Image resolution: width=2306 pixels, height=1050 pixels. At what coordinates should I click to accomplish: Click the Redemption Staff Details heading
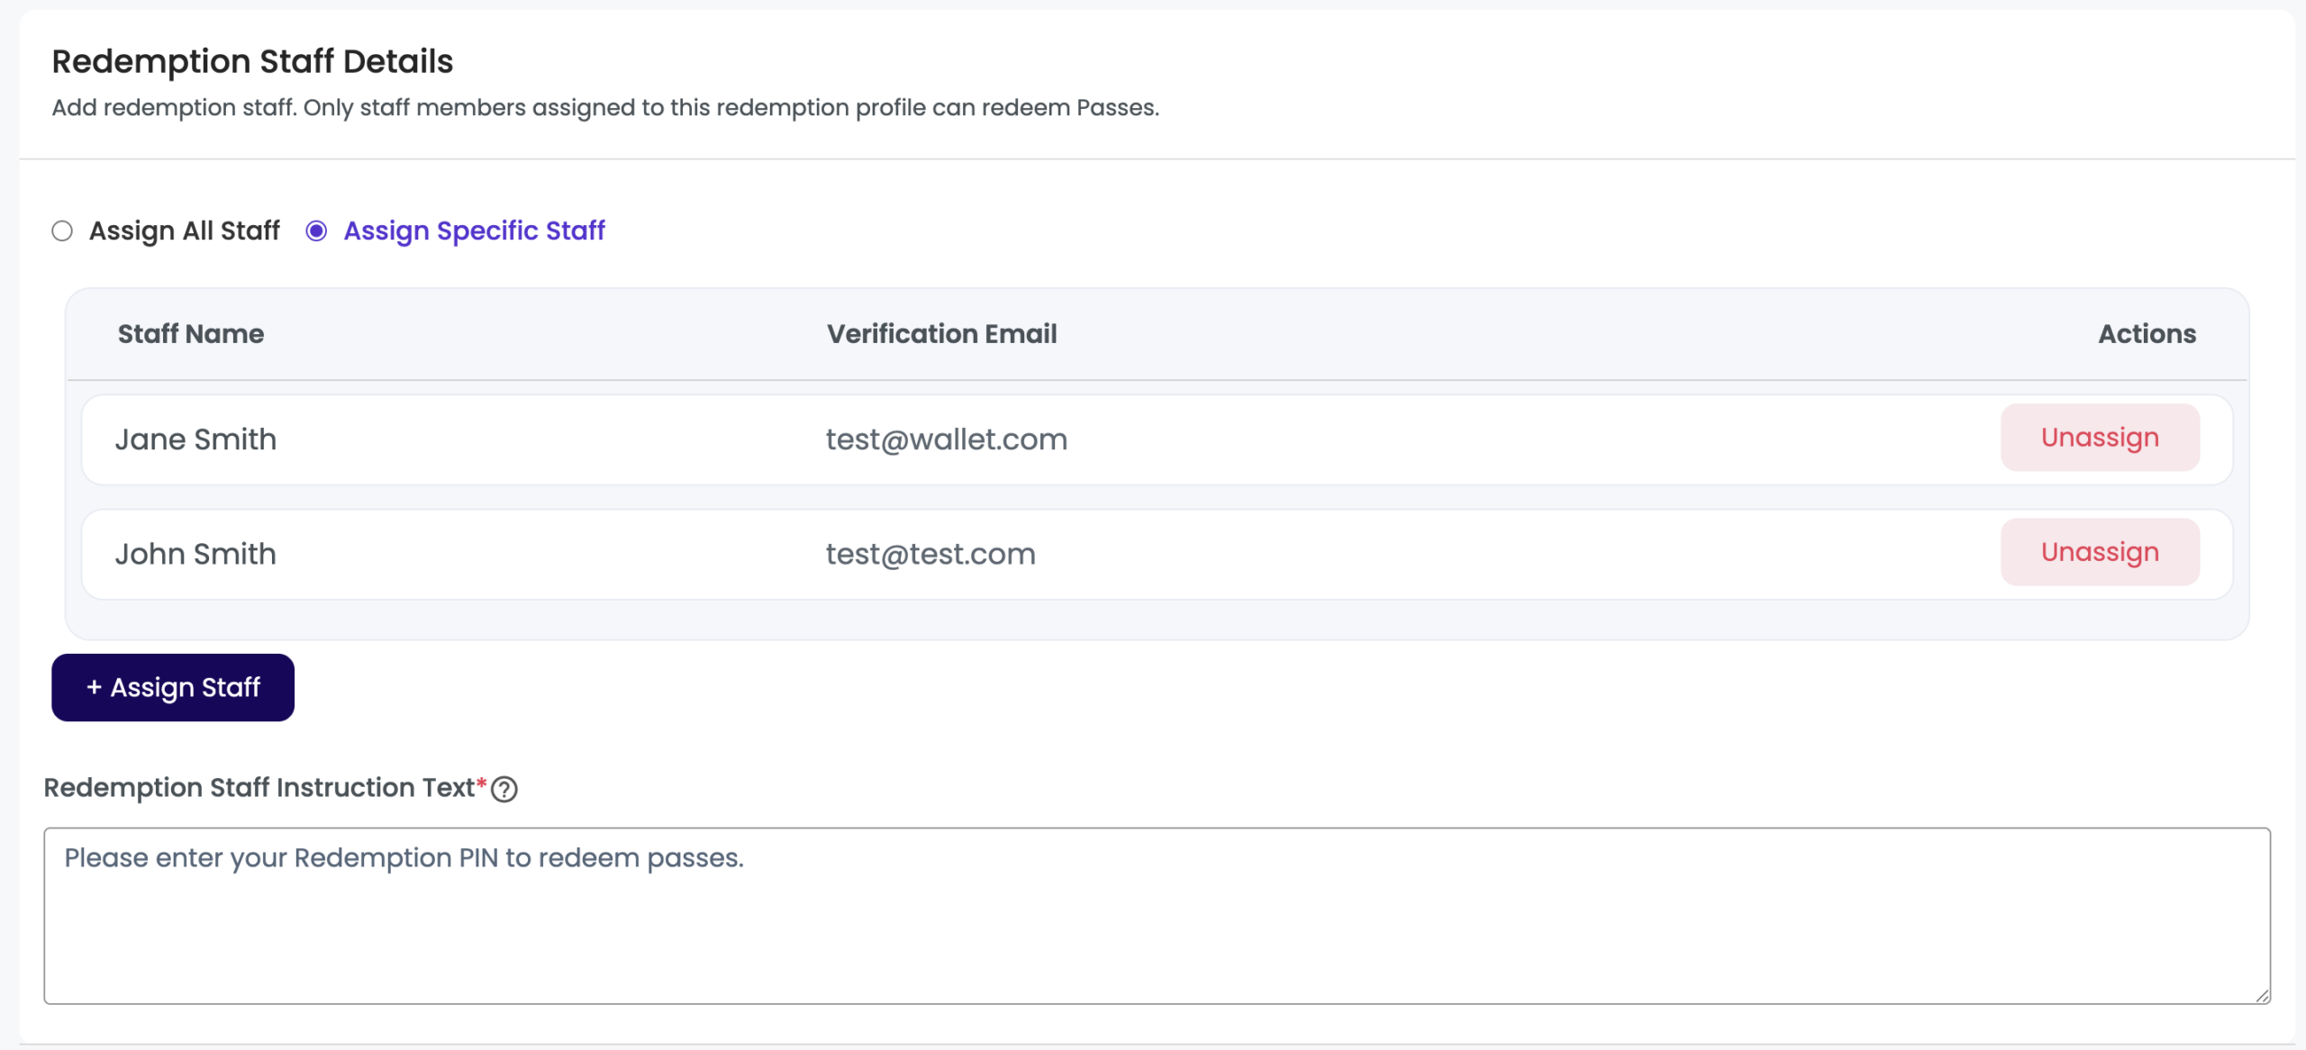click(252, 61)
